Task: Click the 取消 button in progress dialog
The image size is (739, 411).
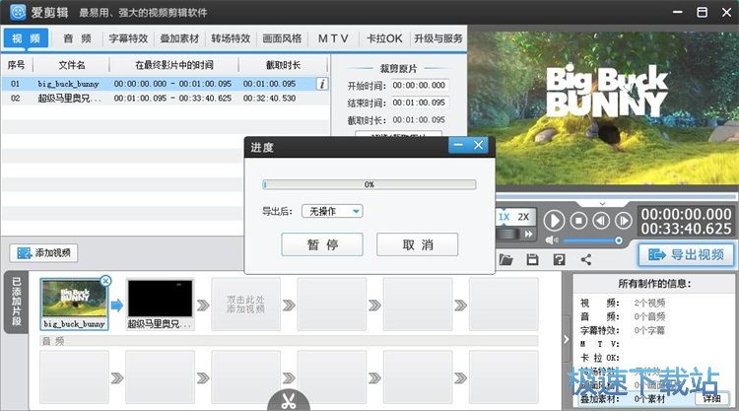Action: [417, 244]
